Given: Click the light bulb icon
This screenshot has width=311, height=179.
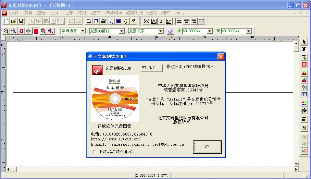Looking at the screenshot, I should click(x=126, y=21).
